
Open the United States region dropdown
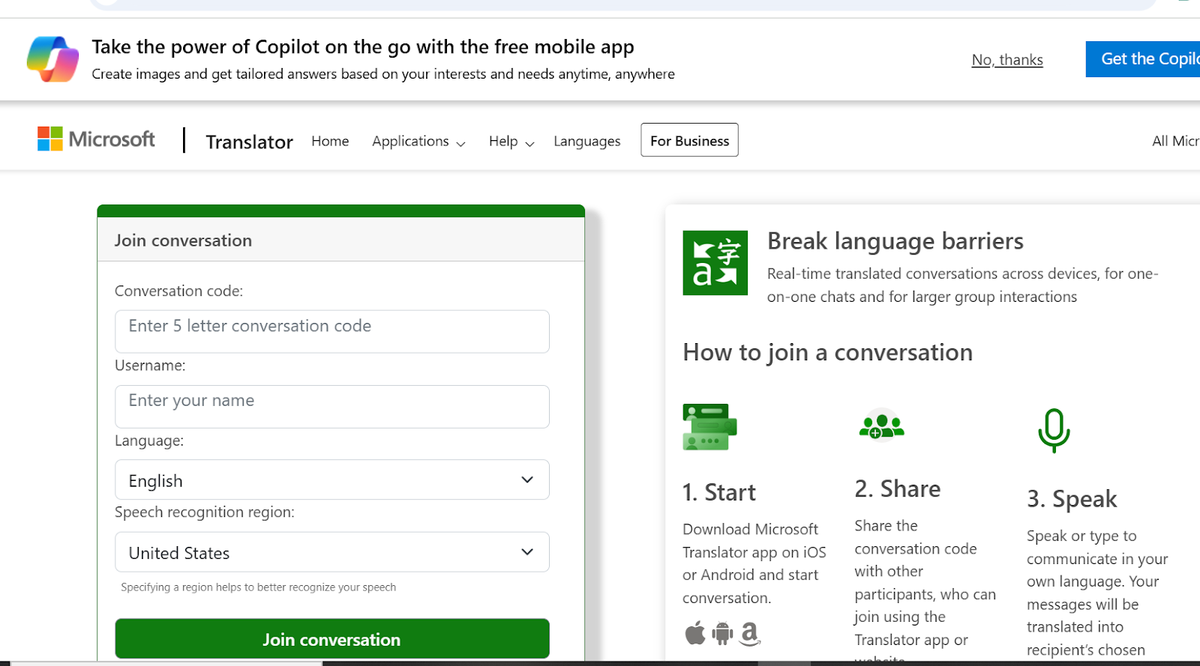point(332,552)
